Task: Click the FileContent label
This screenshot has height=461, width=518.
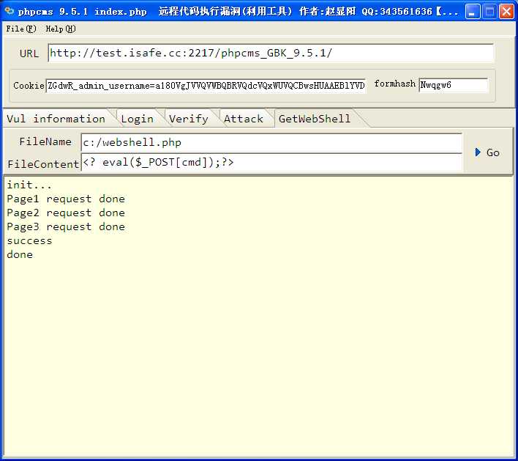Action: pos(44,164)
